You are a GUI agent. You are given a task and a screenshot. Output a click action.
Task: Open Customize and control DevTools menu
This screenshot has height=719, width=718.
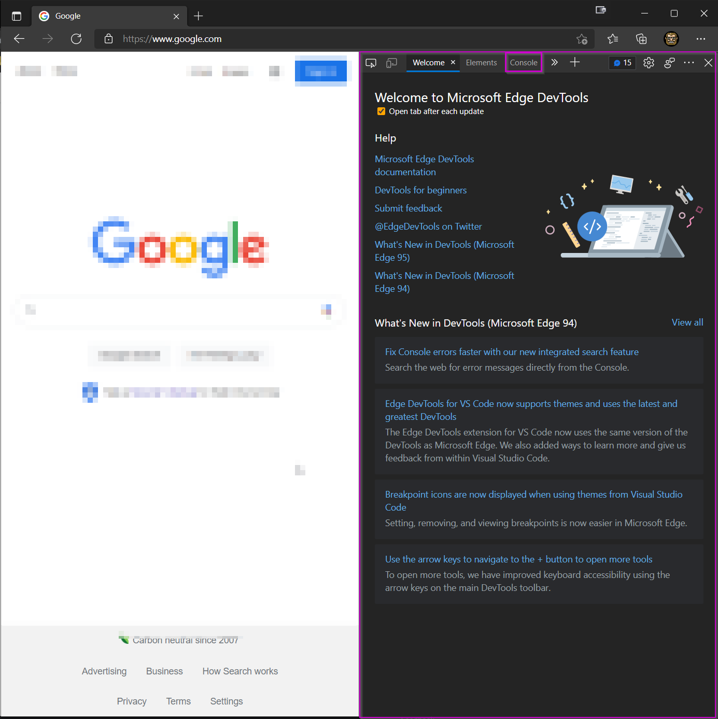coord(688,63)
